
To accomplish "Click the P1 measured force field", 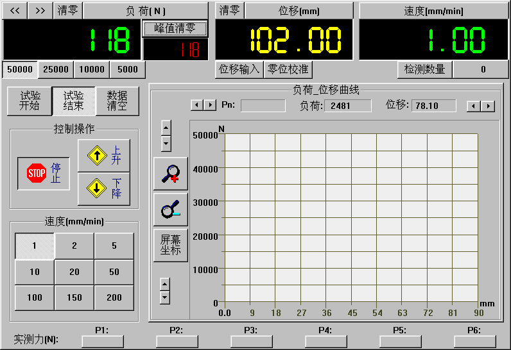I will coord(102,341).
